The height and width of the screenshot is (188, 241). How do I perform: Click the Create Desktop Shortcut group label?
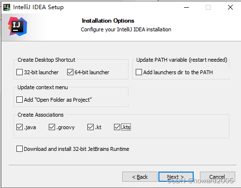point(46,60)
